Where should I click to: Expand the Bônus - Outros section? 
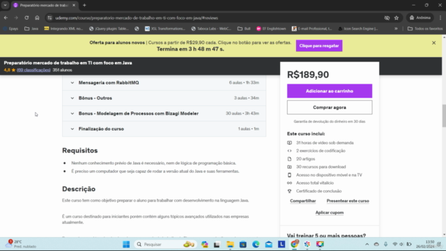coord(164,98)
